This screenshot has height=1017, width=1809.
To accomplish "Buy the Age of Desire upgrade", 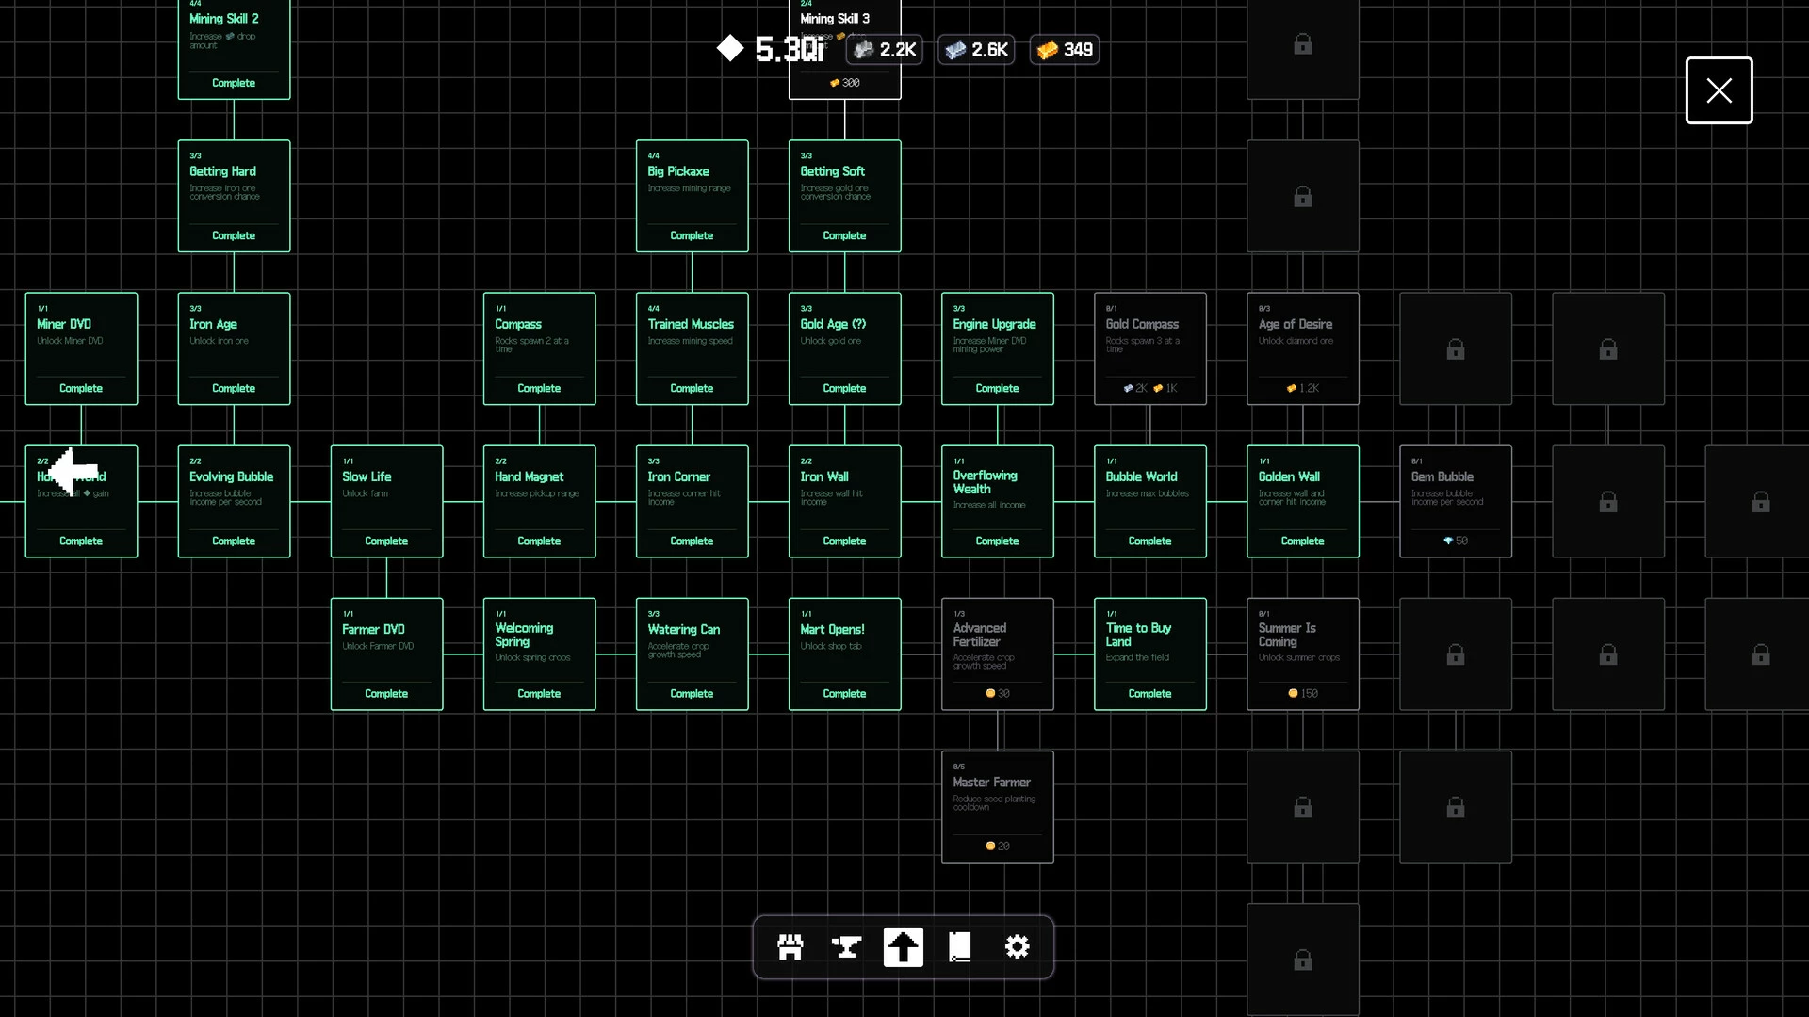I will pos(1302,348).
